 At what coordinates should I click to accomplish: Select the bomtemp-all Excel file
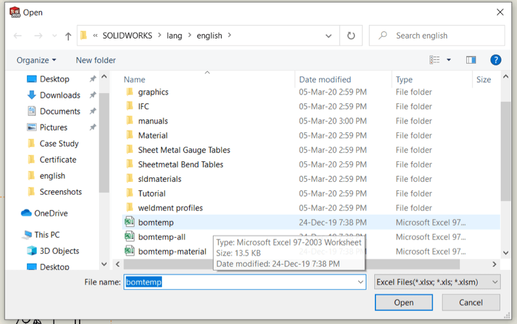click(x=161, y=237)
